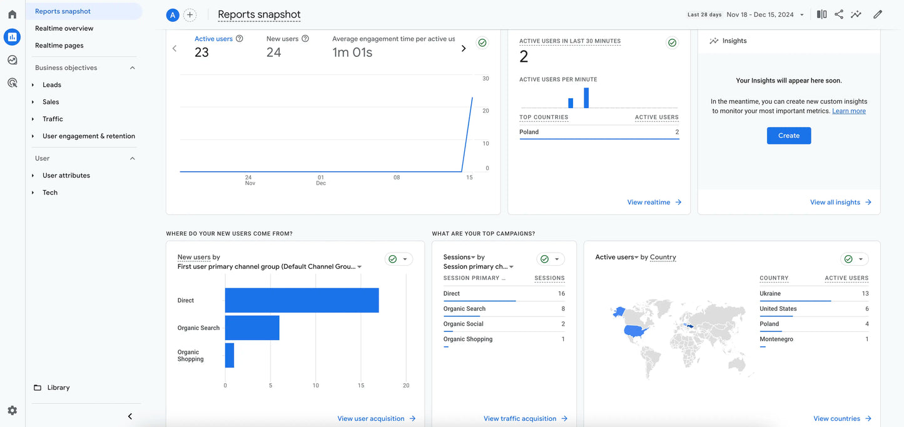The image size is (904, 427).
Task: Click data quality checkmark on realtime card
Action: 672,43
